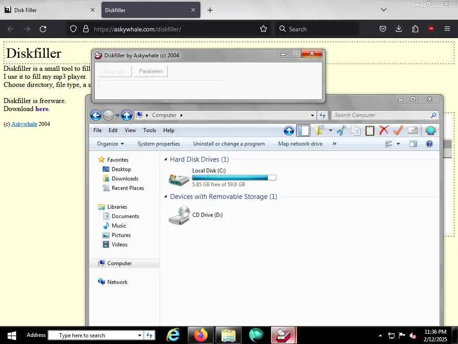
Task: Click the download "here" link on the webpage
Action: [x=42, y=109]
